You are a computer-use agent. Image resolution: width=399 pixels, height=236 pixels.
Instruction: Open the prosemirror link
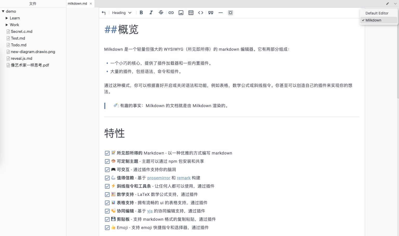coord(159,178)
